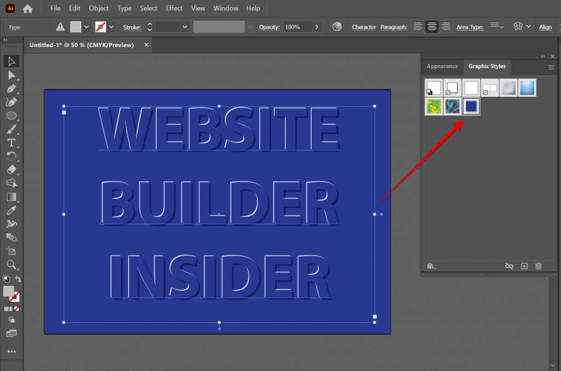Open the Effect menu
The height and width of the screenshot is (371, 561).
point(174,8)
